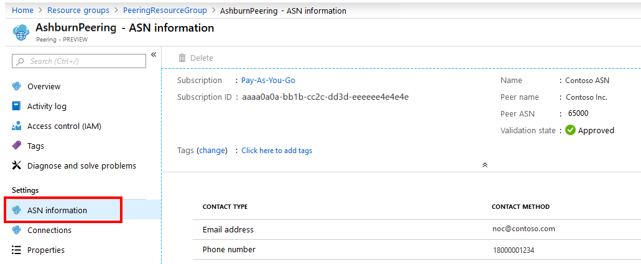641x264 pixels.
Task: Click the green Approved validation checkmark
Action: (x=570, y=130)
